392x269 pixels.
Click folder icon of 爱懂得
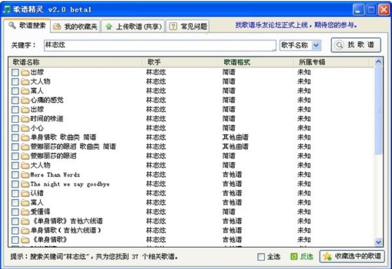coord(25,212)
